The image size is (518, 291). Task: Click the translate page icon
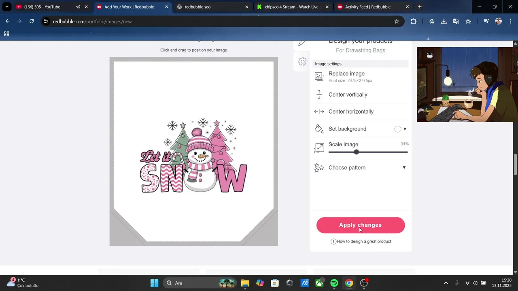click(456, 21)
